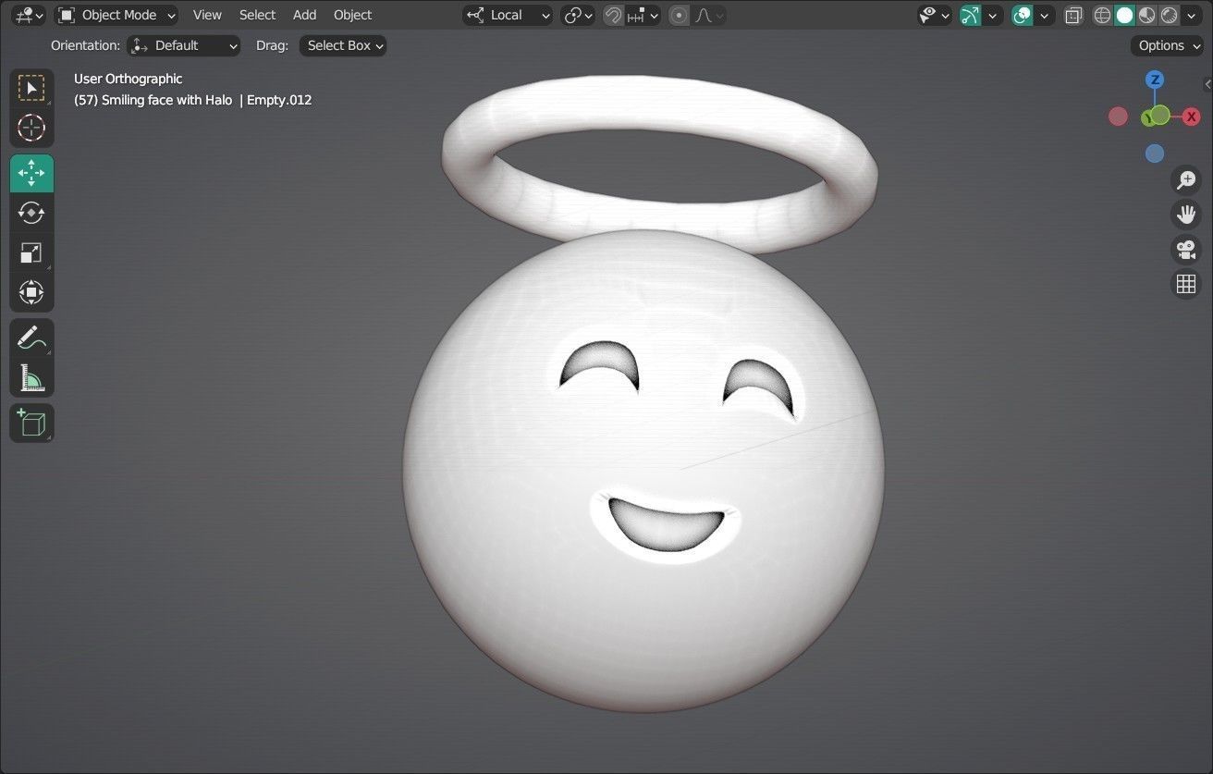
Task: Toggle X-Ray shading mode
Action: 1072,15
